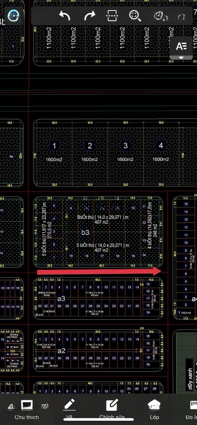Open the Chú thích annotation tool
Screen dimensions: 197x425
pyautogui.click(x=26, y=409)
